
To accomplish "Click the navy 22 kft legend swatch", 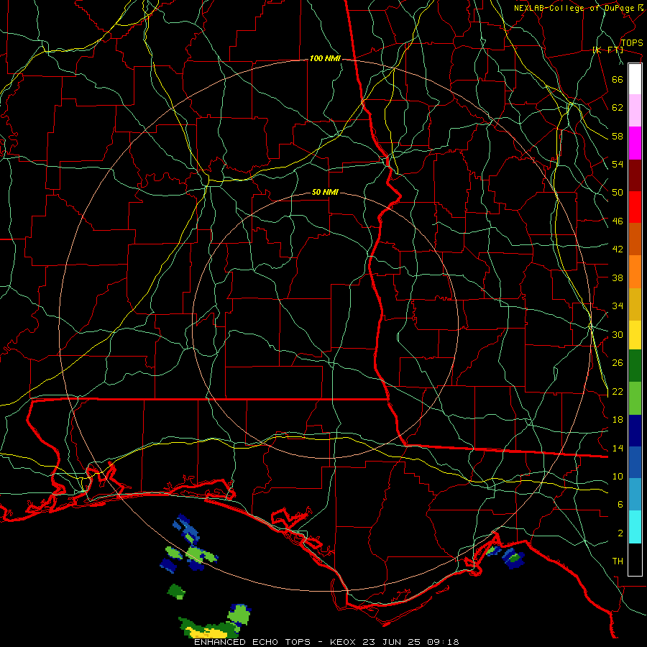I will click(635, 431).
